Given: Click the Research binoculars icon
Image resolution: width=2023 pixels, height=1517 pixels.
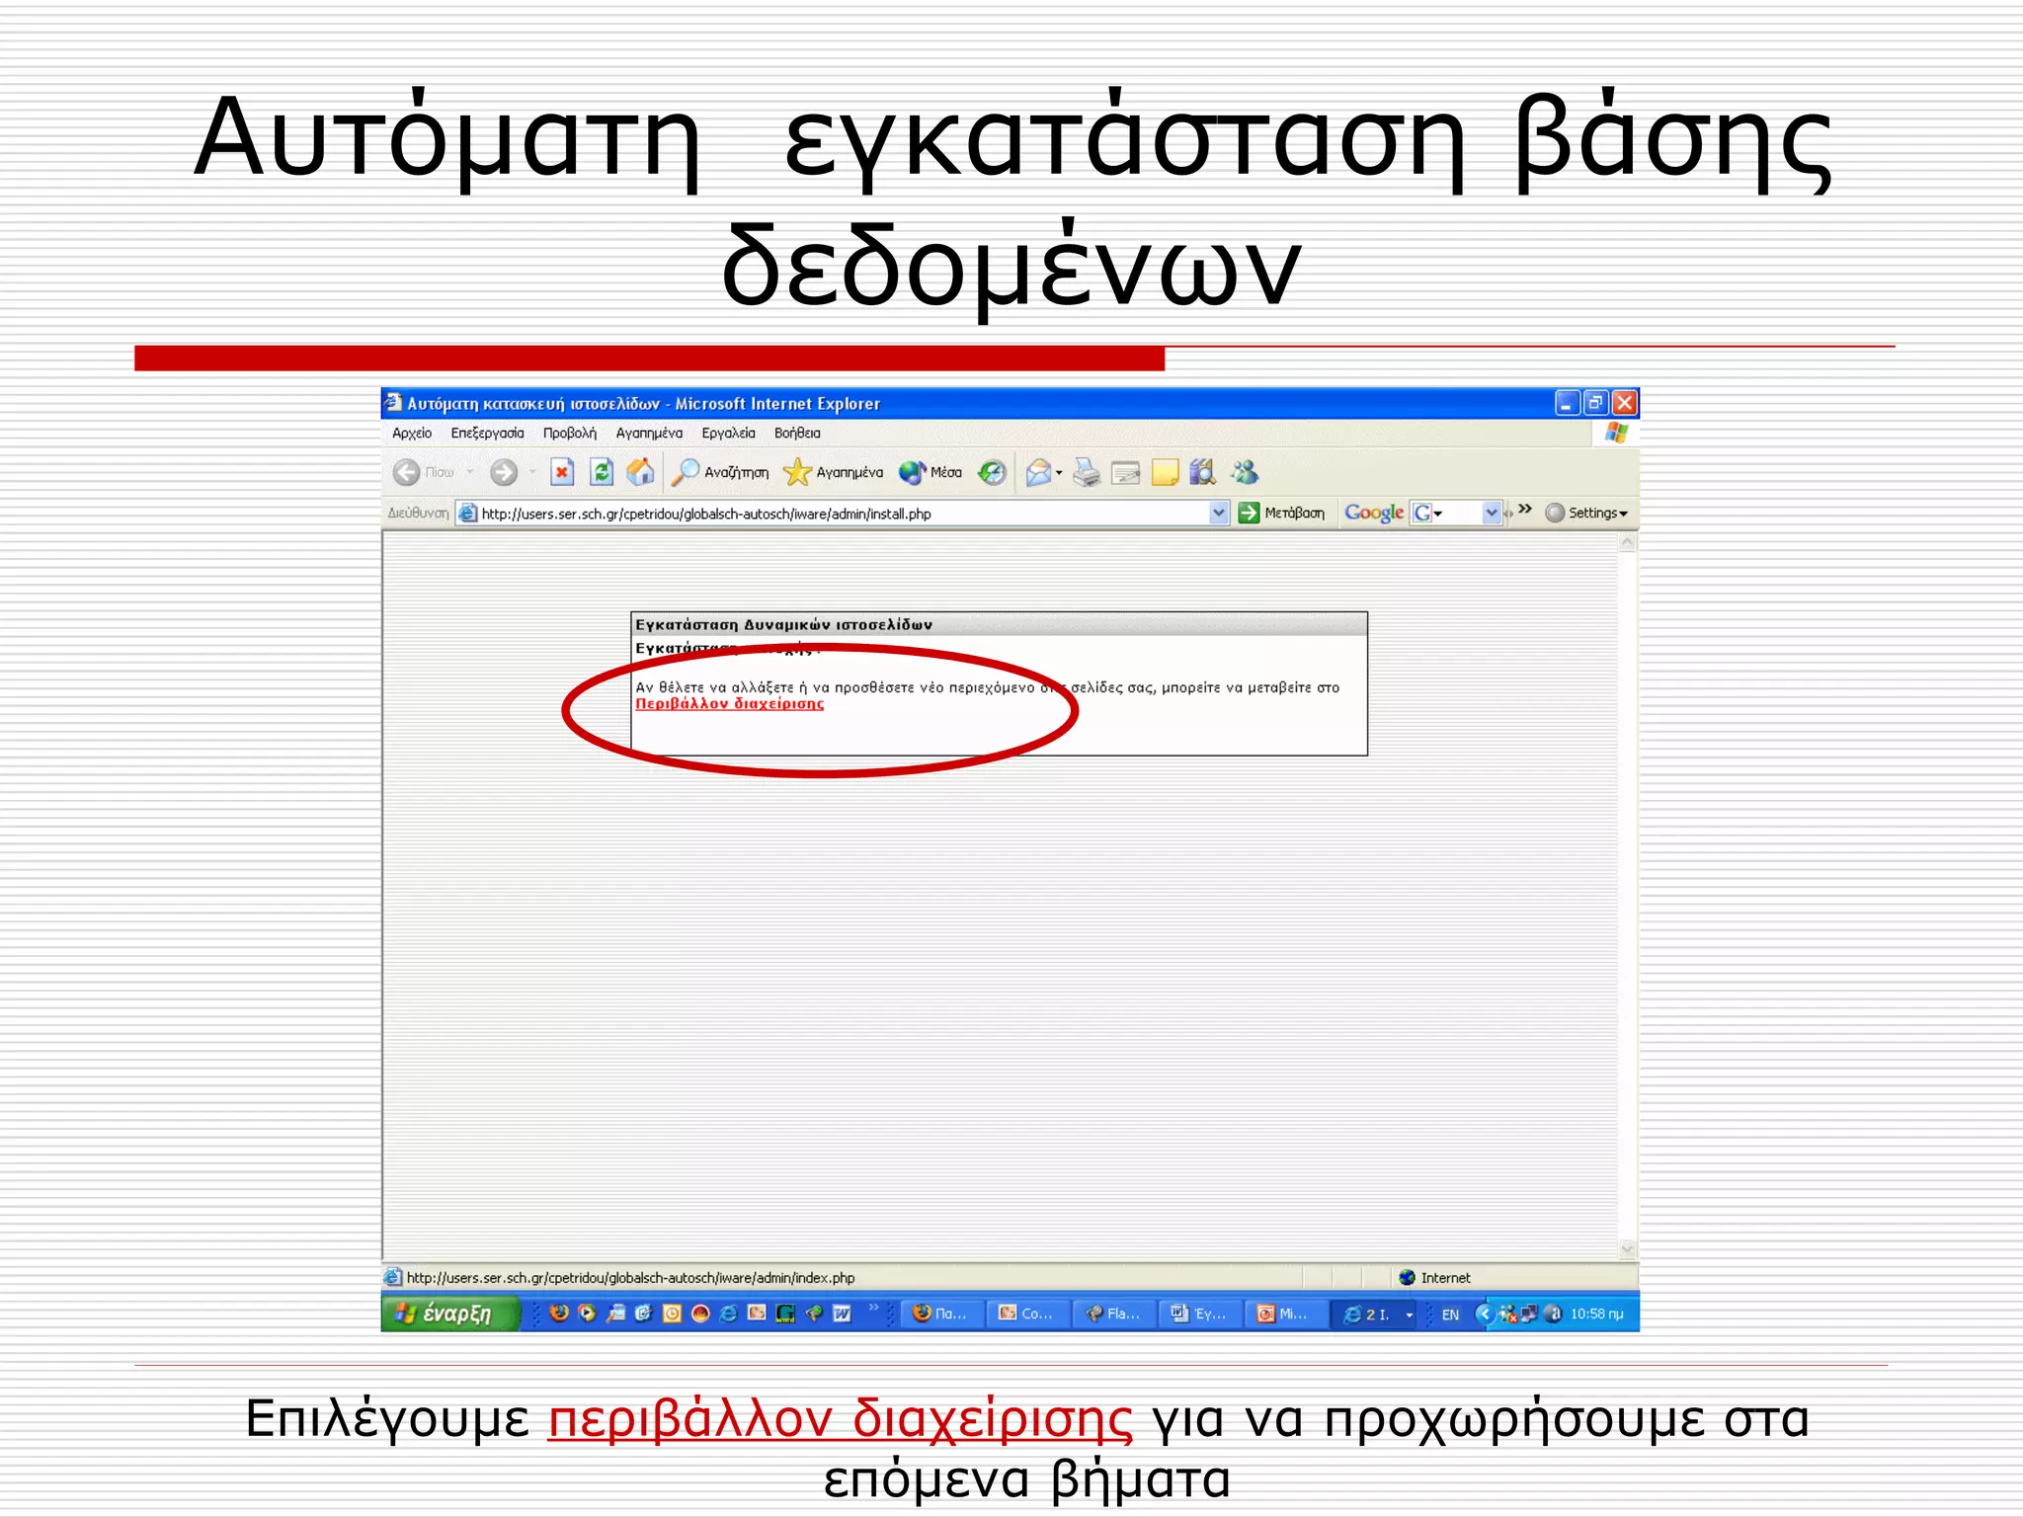Looking at the screenshot, I should click(1203, 473).
